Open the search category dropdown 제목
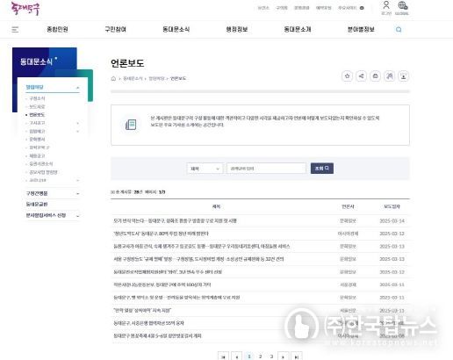Image resolution: width=453 pixels, height=360 pixels. click(x=205, y=169)
